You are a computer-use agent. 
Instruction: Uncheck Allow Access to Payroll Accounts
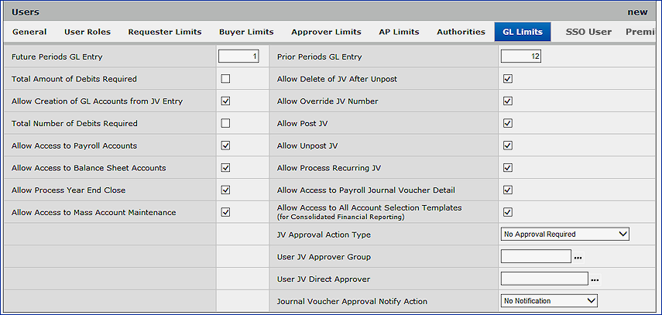point(225,146)
